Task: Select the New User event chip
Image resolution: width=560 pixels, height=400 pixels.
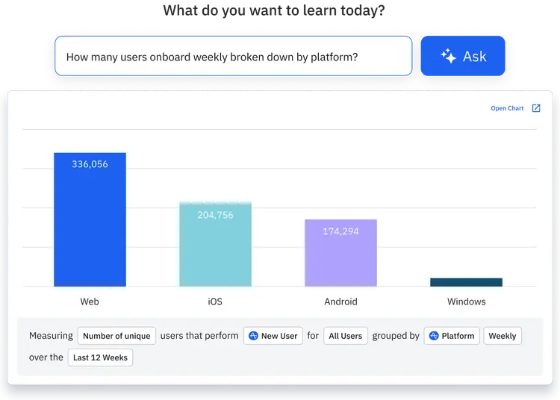Action: pos(273,336)
